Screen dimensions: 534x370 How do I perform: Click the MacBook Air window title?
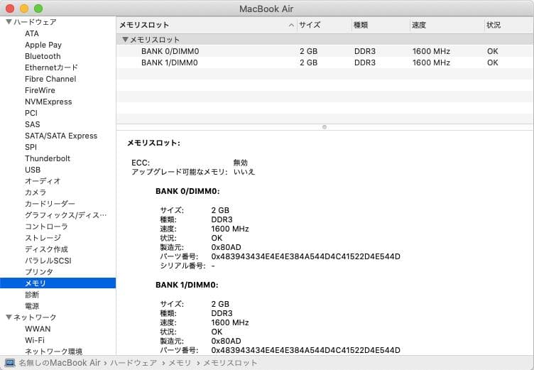(x=266, y=9)
